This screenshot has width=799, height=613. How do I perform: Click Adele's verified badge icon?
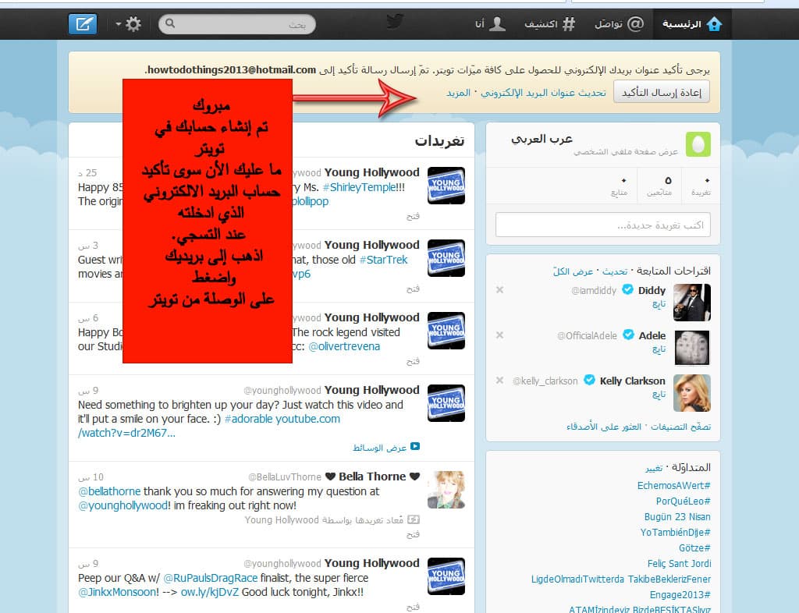628,335
